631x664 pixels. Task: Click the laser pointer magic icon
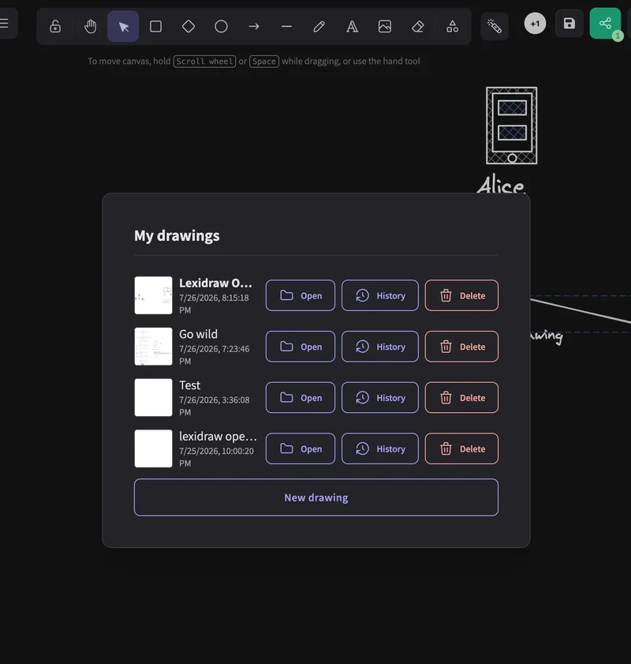click(x=495, y=26)
